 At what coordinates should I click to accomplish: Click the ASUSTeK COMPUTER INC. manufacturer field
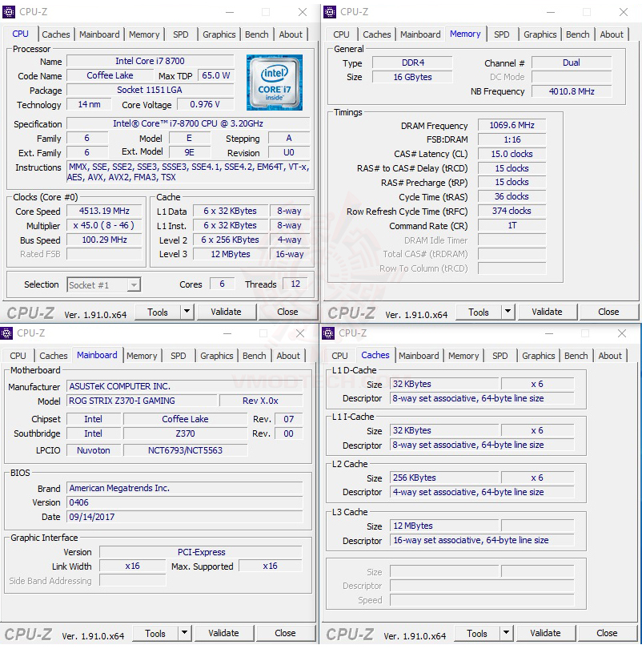tap(185, 386)
